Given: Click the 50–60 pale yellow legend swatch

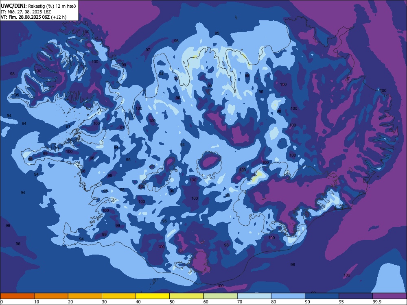Looking at the screenshot, I should (x=187, y=296).
